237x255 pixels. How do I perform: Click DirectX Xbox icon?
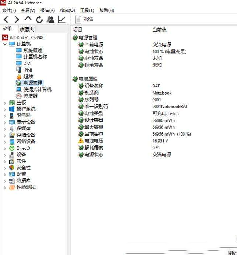[x=12, y=148]
